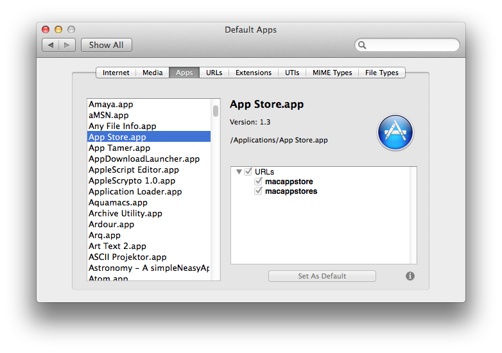Select Astronomy – A simpleNeasyApp entry
Image resolution: width=502 pixels, height=353 pixels.
pos(149,268)
